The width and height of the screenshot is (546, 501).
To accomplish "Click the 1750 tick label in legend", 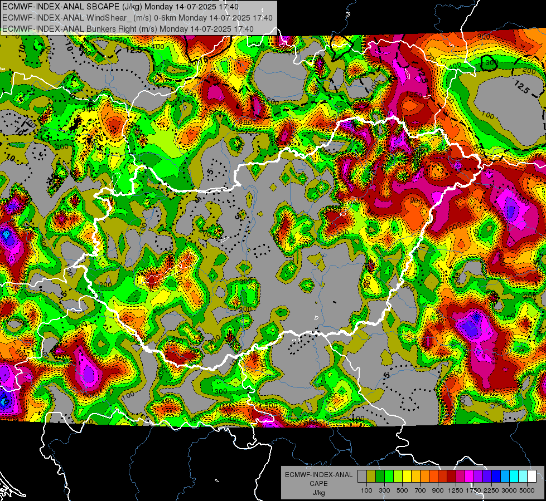I will (x=473, y=490).
